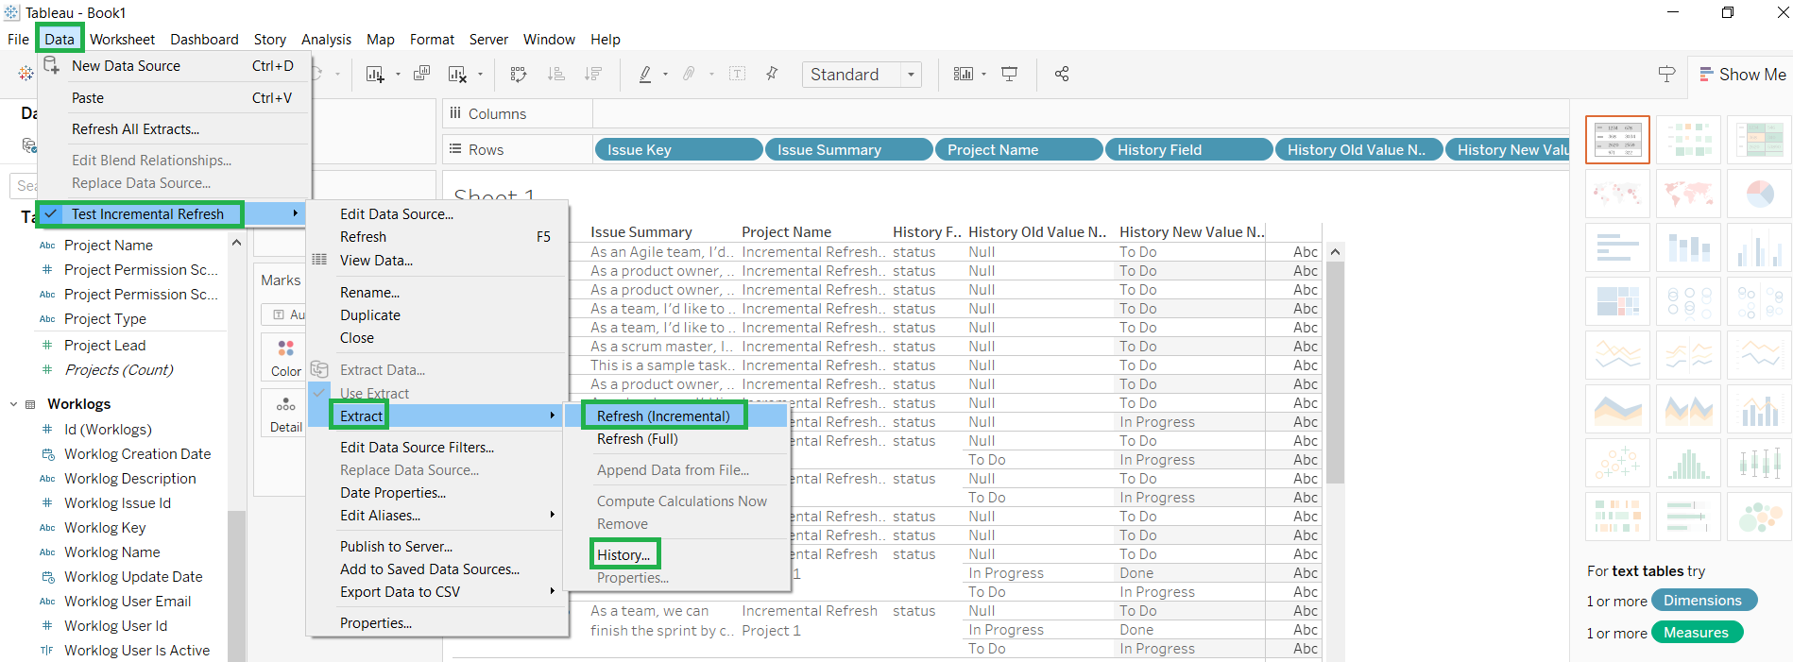Click the Sort Ascending toolbar icon

(x=555, y=74)
